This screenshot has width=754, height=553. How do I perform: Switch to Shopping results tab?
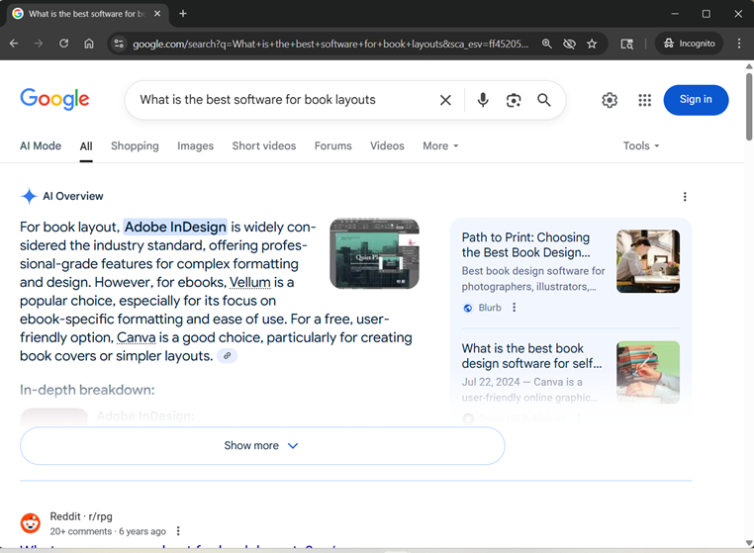tap(135, 145)
